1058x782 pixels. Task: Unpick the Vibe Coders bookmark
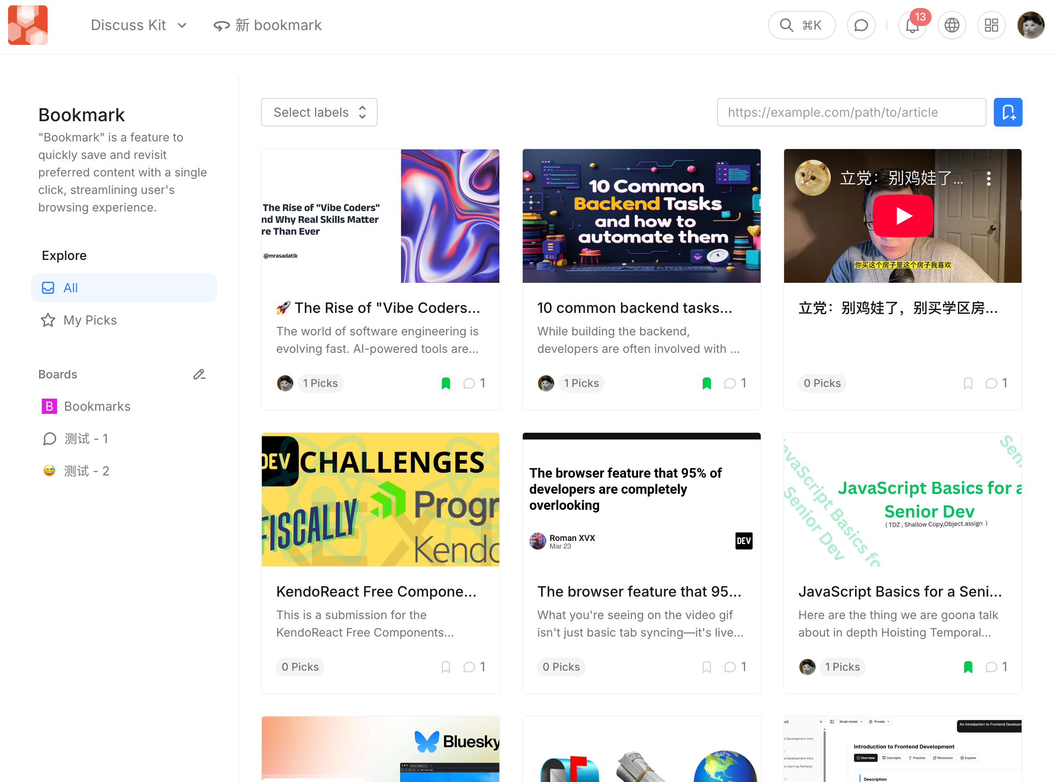pos(445,383)
